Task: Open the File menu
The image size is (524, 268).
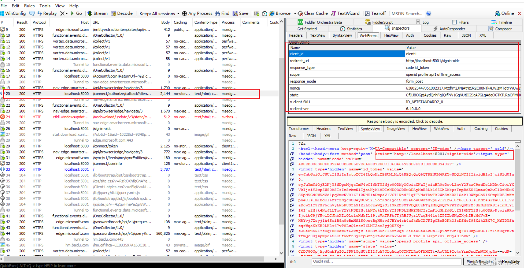Action: coord(4,5)
